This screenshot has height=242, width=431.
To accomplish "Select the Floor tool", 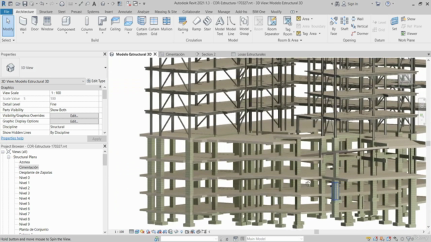I will pyautogui.click(x=128, y=24).
